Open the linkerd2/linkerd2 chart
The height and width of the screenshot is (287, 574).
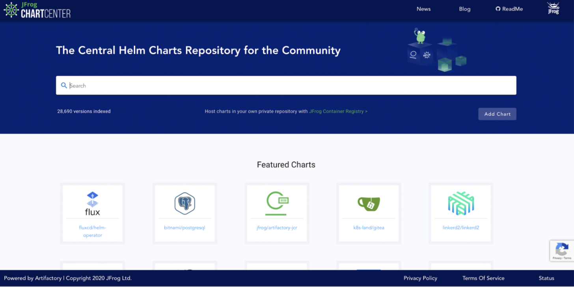[x=461, y=227]
